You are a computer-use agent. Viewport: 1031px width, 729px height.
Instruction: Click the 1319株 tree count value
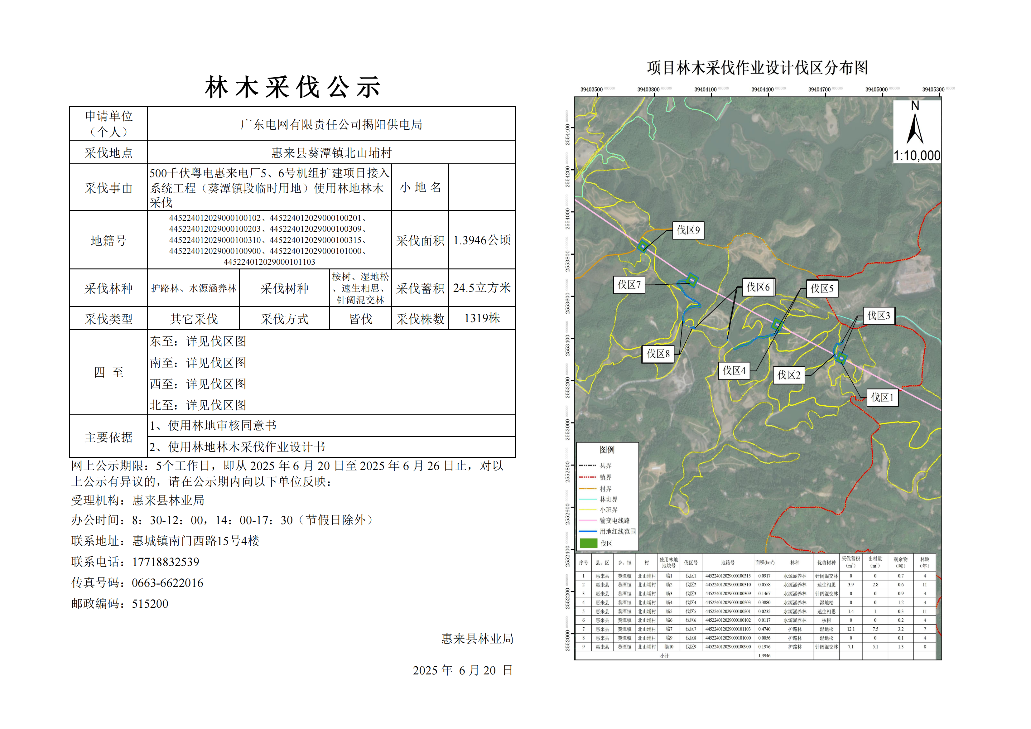click(482, 318)
